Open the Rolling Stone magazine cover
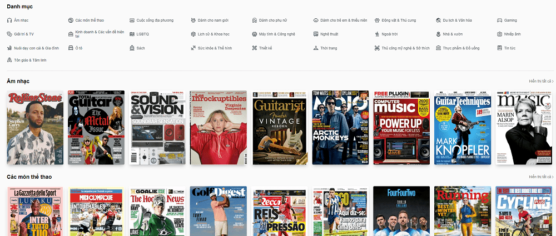The image size is (556, 236). coord(34,128)
